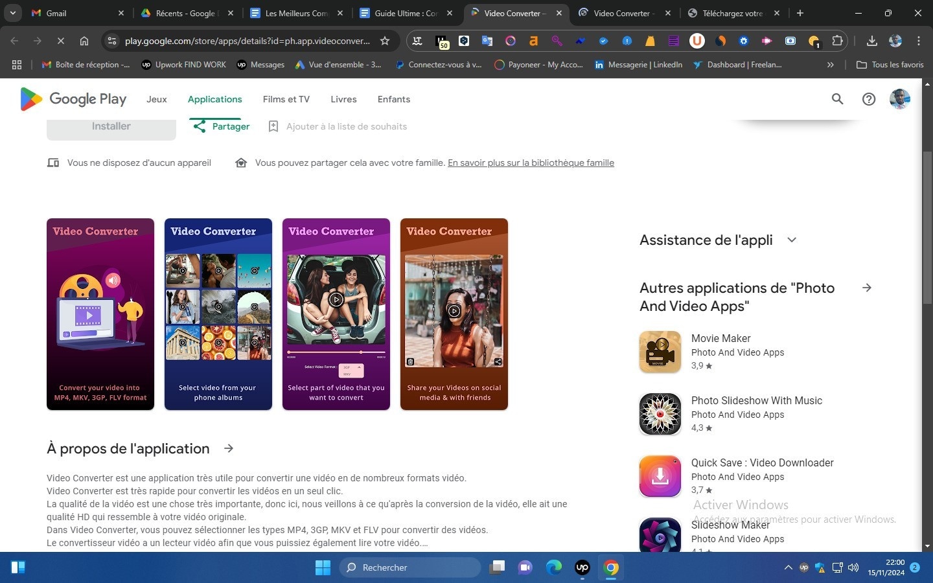Image resolution: width=933 pixels, height=583 pixels.
Task: Open the Upwork app on the taskbar
Action: coord(582,567)
